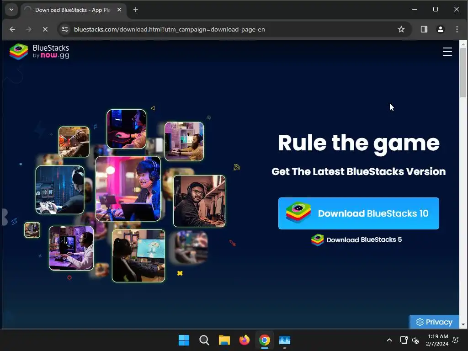Click Download BlueStacks 10 button
Screen dimensions: 468x351
pyautogui.click(x=358, y=213)
